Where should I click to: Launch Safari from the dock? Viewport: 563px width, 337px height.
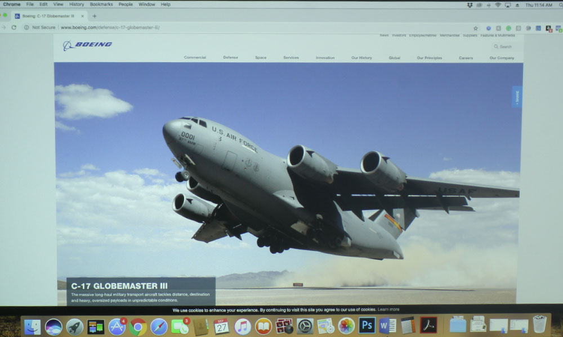coord(159,326)
